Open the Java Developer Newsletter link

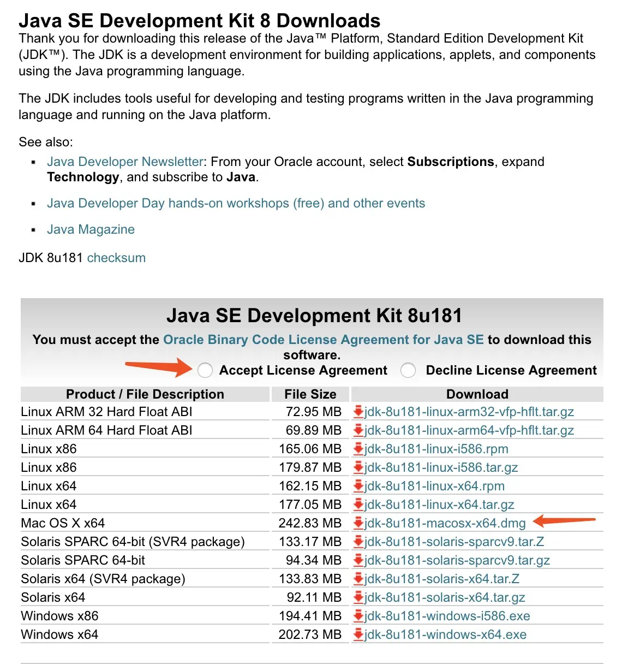tap(125, 162)
